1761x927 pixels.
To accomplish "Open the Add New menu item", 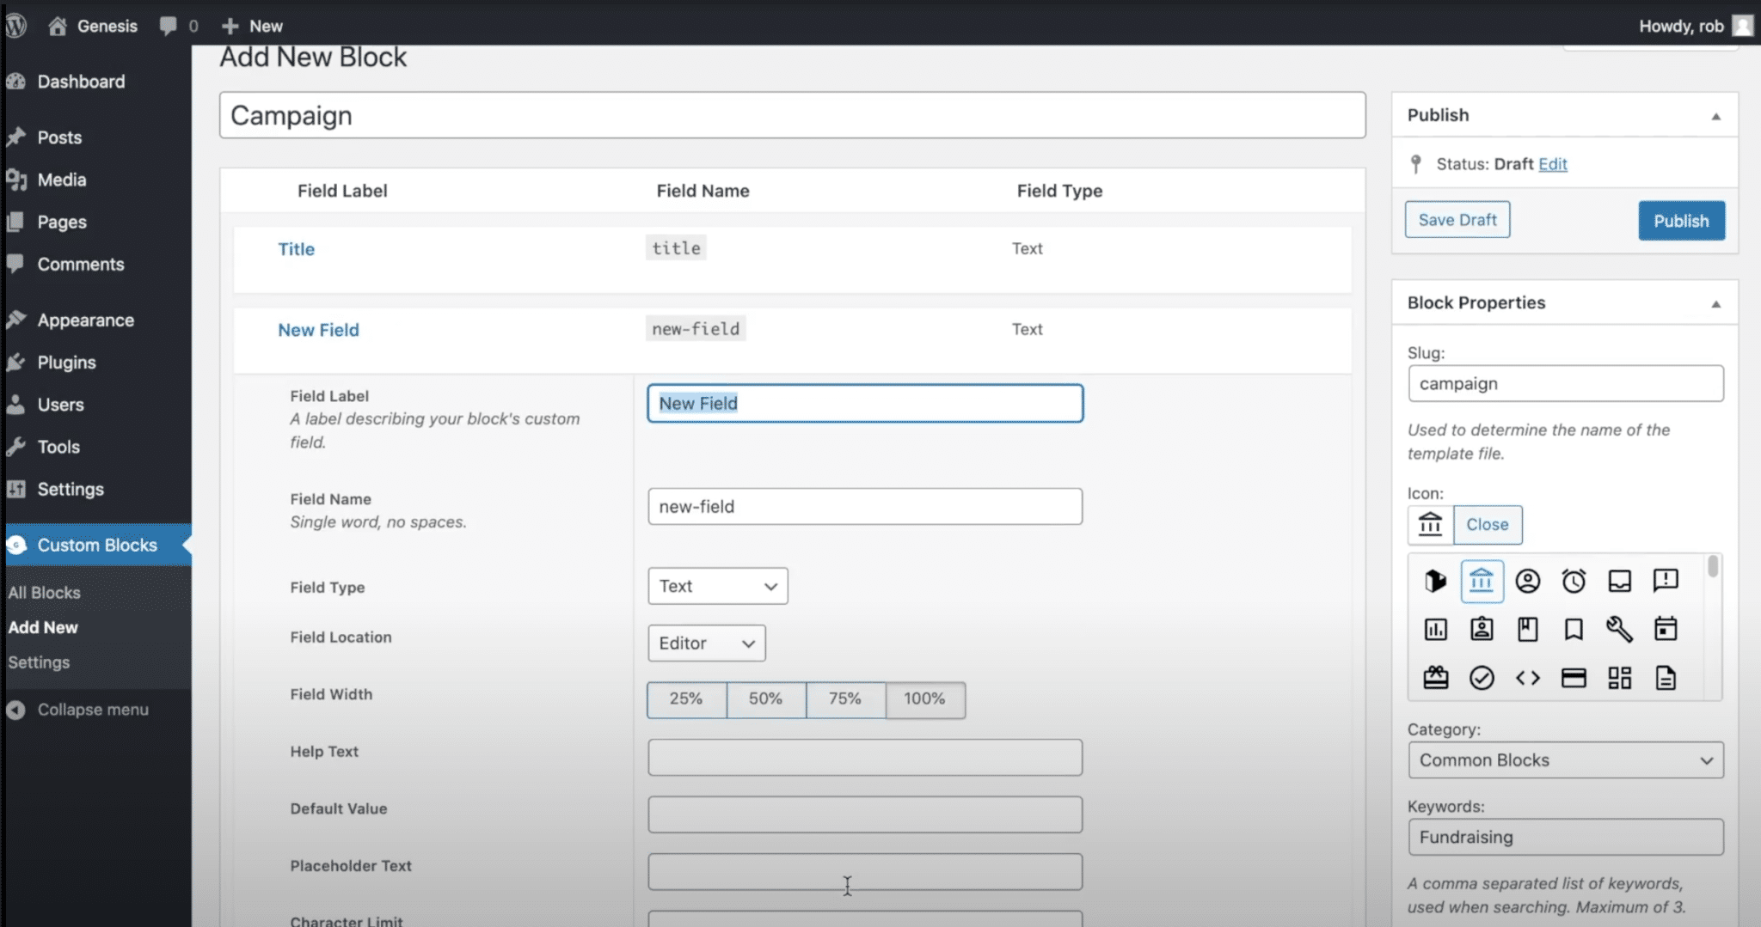I will tap(43, 626).
